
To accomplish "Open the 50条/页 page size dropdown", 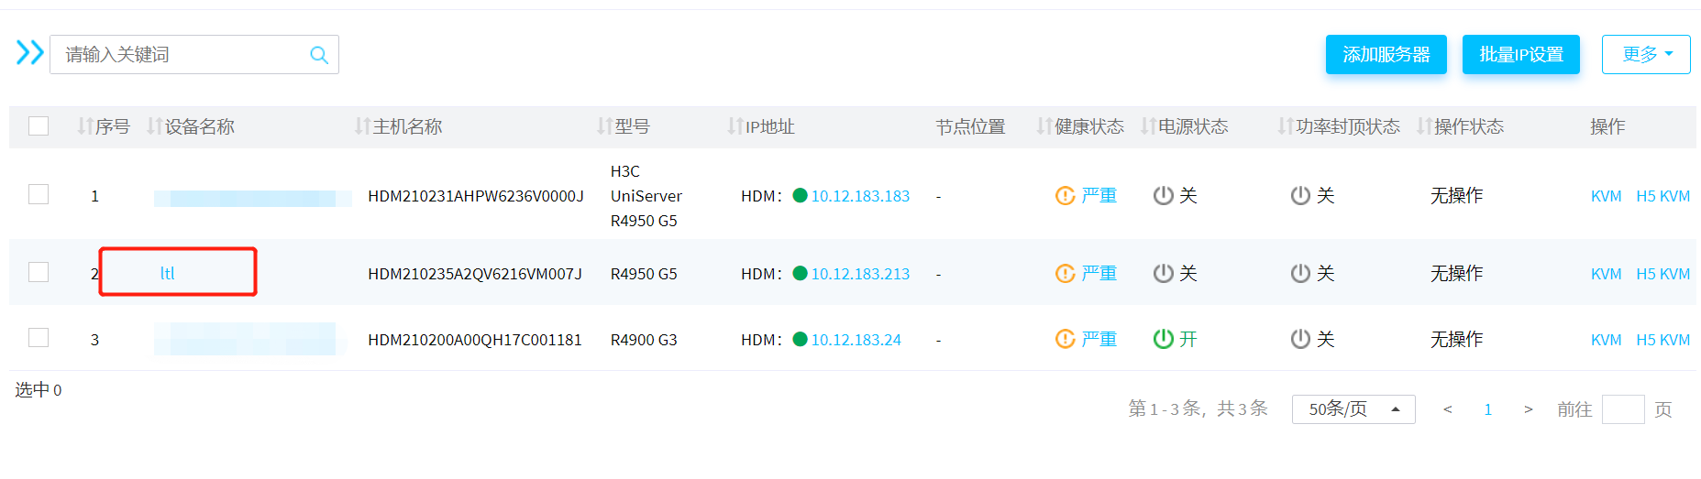I will [1353, 409].
